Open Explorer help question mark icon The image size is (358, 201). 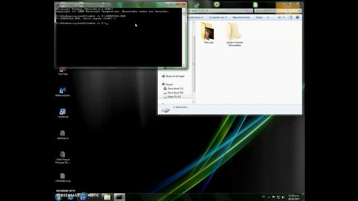(297, 17)
